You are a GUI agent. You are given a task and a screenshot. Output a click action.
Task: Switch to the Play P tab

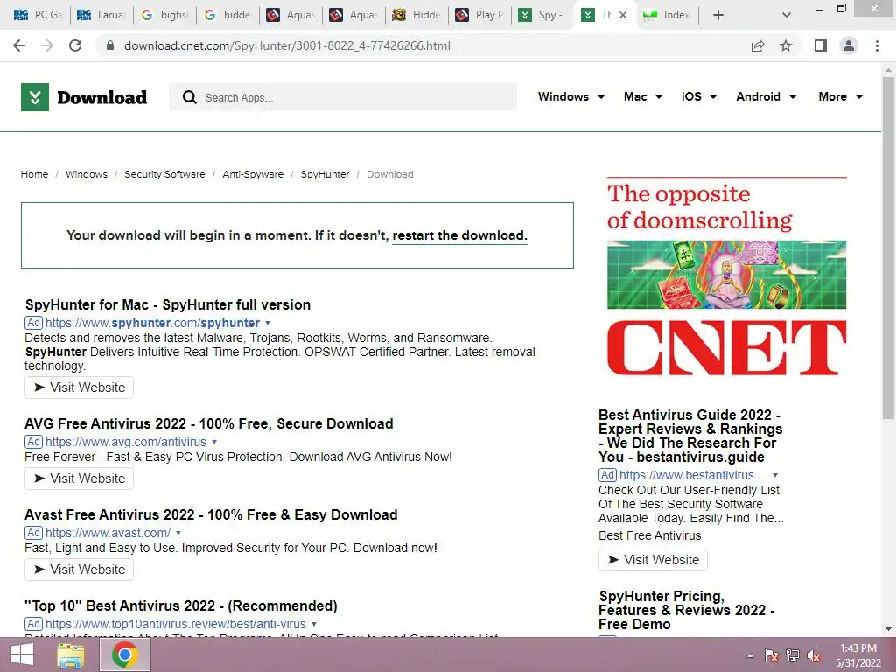point(479,15)
